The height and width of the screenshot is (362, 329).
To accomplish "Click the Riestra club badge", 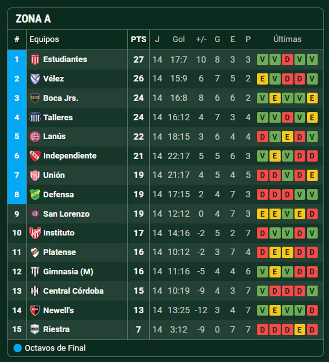I will (x=35, y=329).
